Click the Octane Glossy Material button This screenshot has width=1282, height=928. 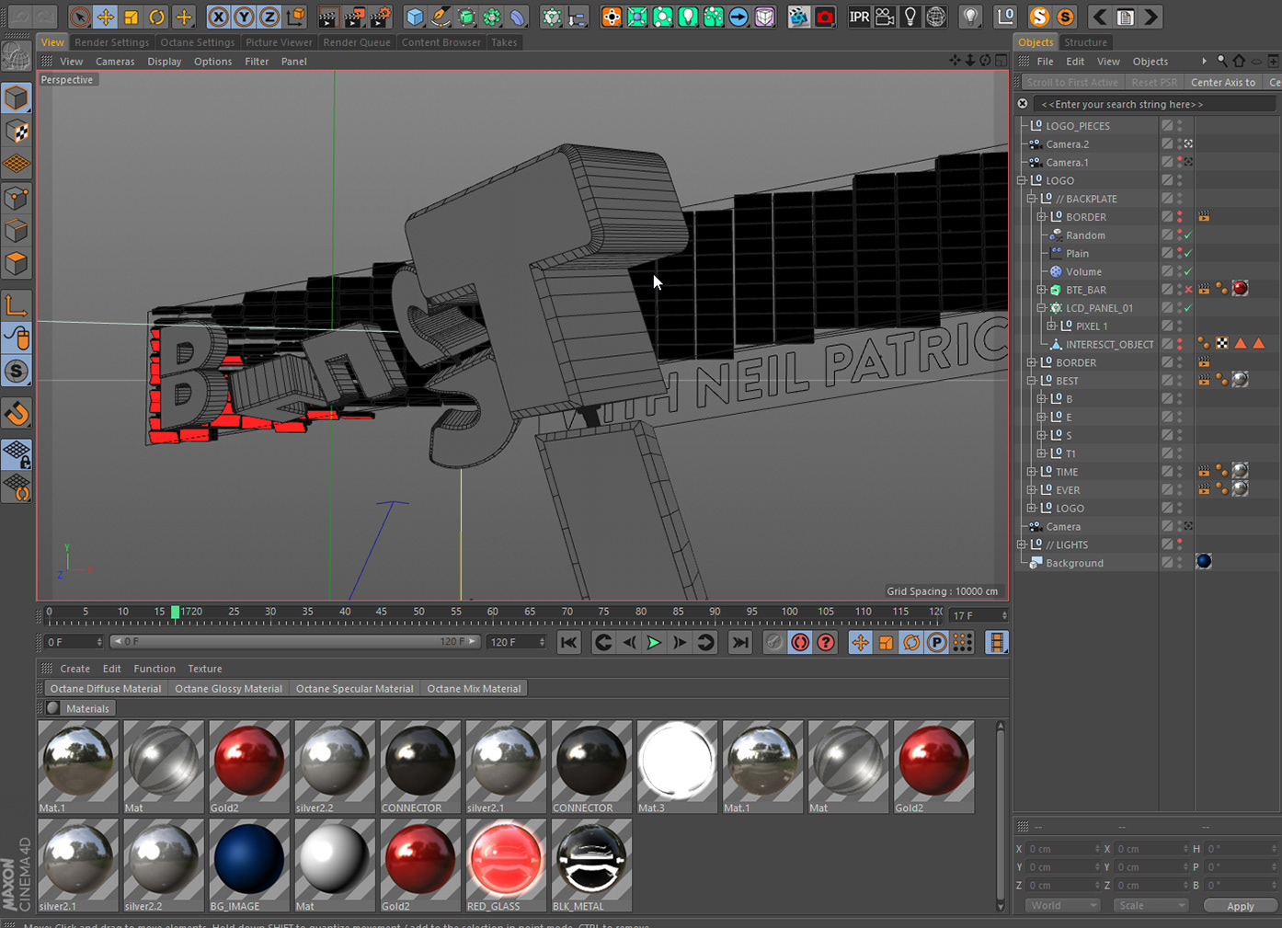click(228, 689)
